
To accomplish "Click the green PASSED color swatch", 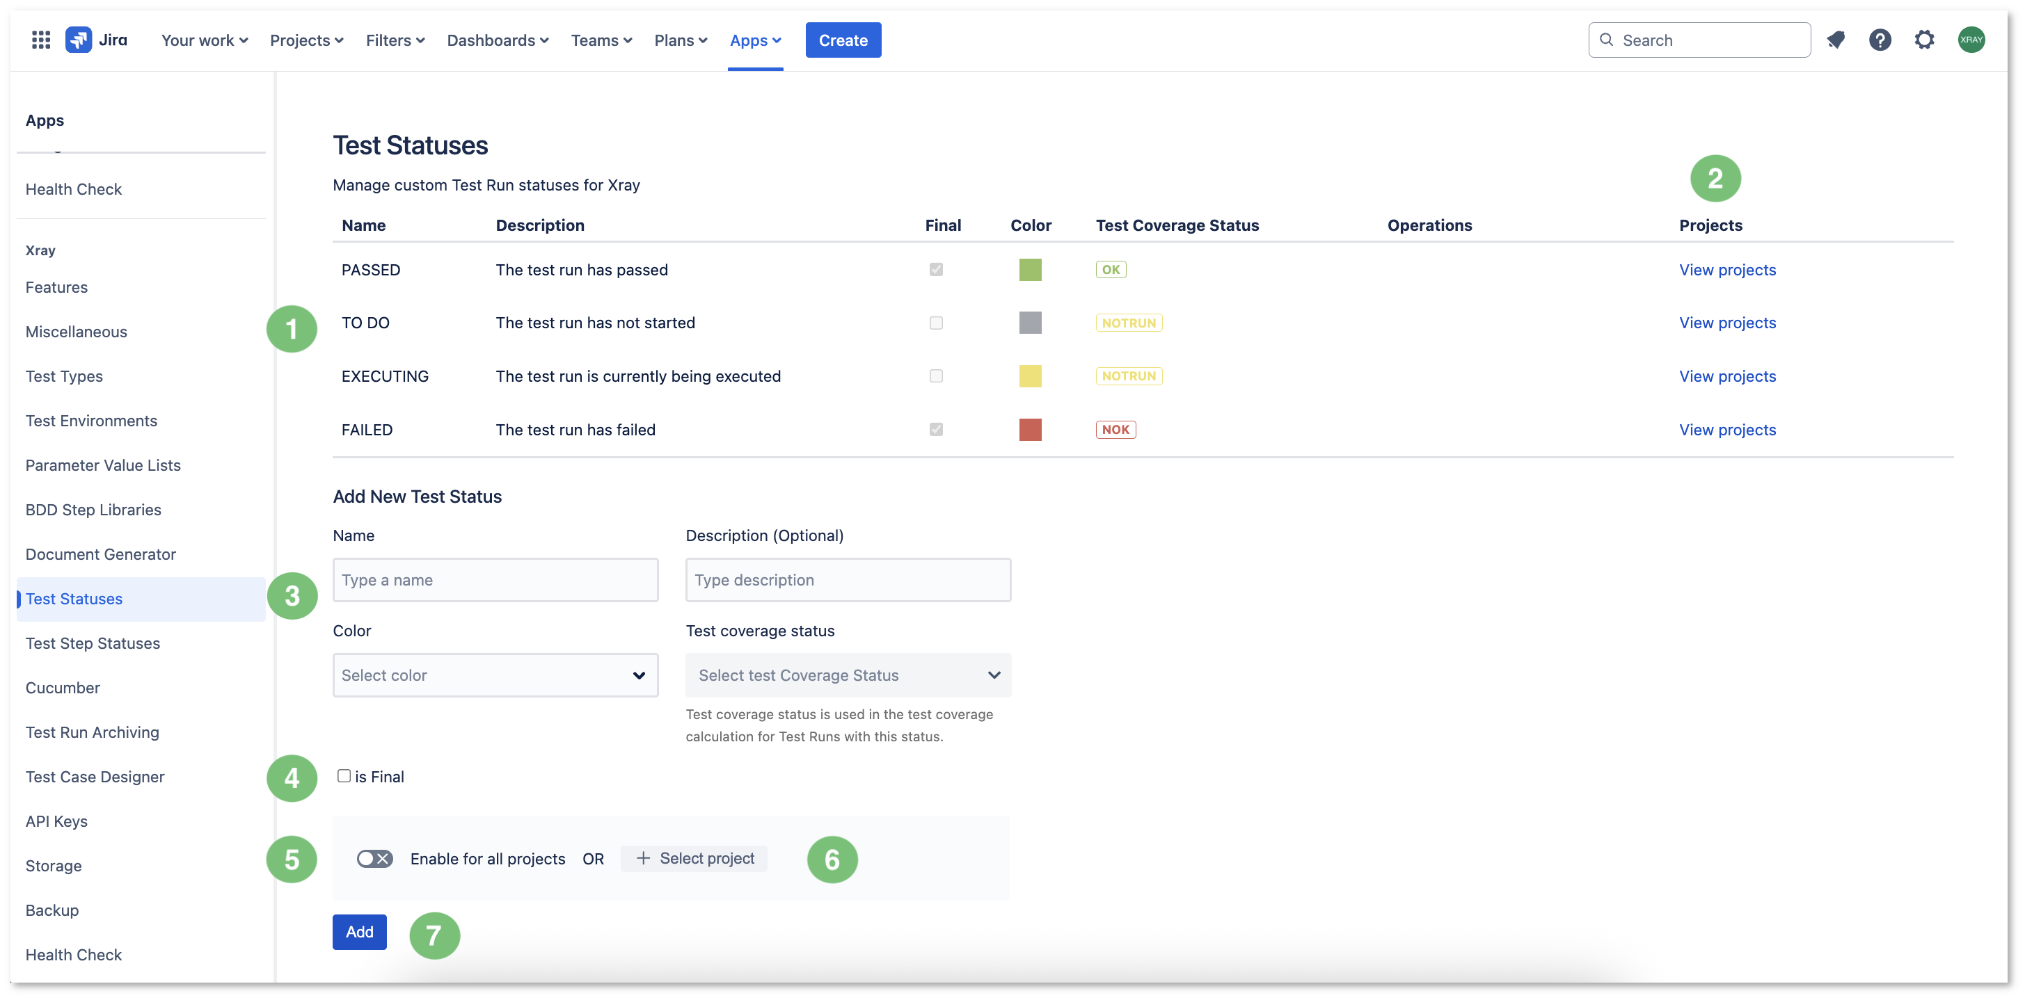I will (x=1030, y=269).
